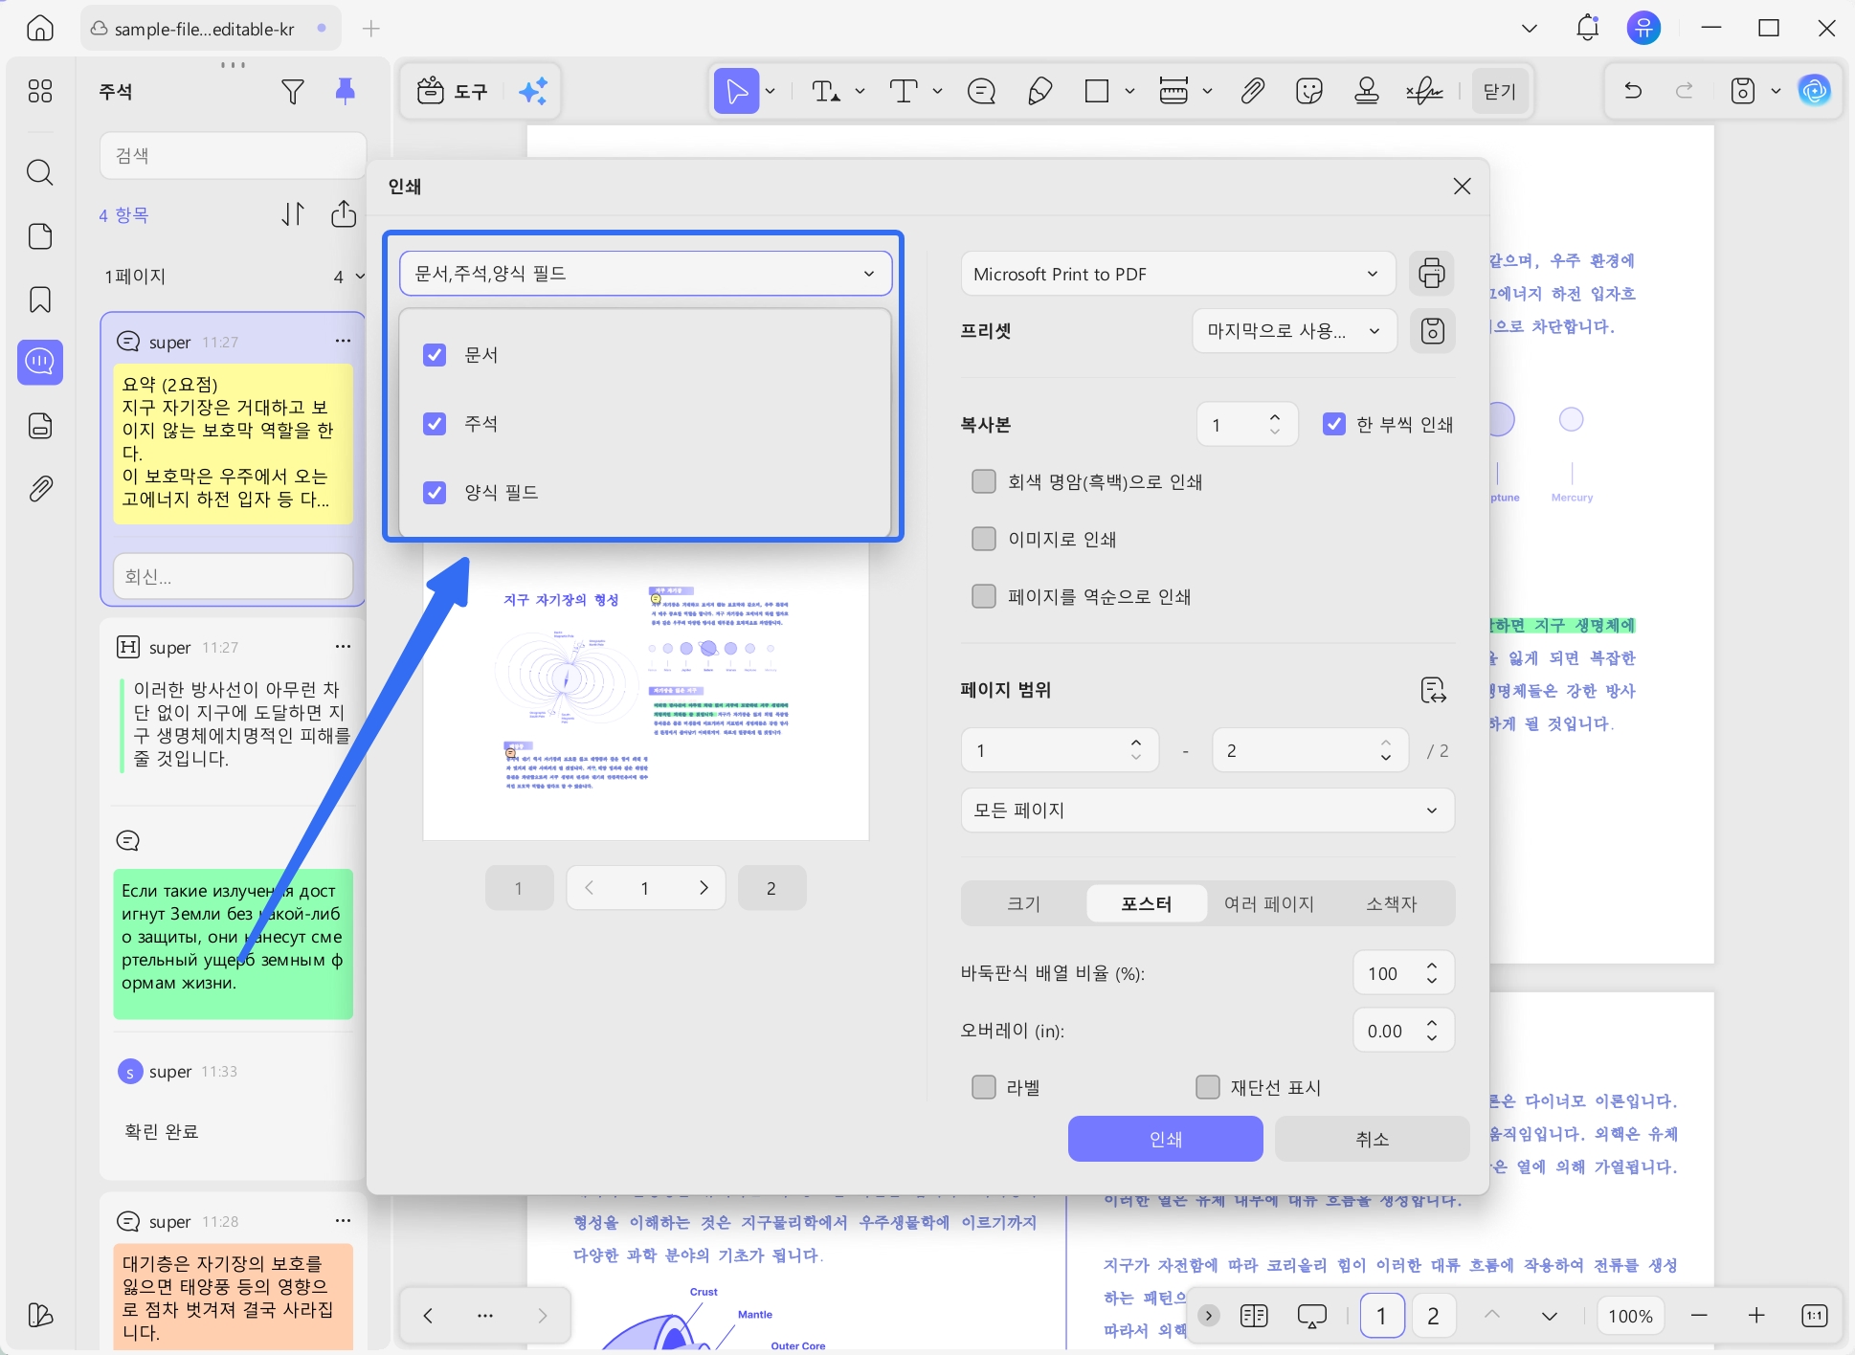
Task: Switch to the 여러 페이지 tab
Action: point(1268,903)
